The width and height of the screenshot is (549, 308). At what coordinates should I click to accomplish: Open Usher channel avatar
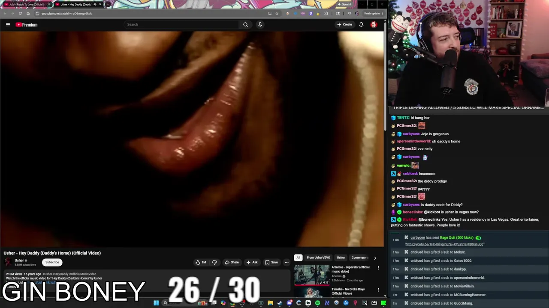8,262
